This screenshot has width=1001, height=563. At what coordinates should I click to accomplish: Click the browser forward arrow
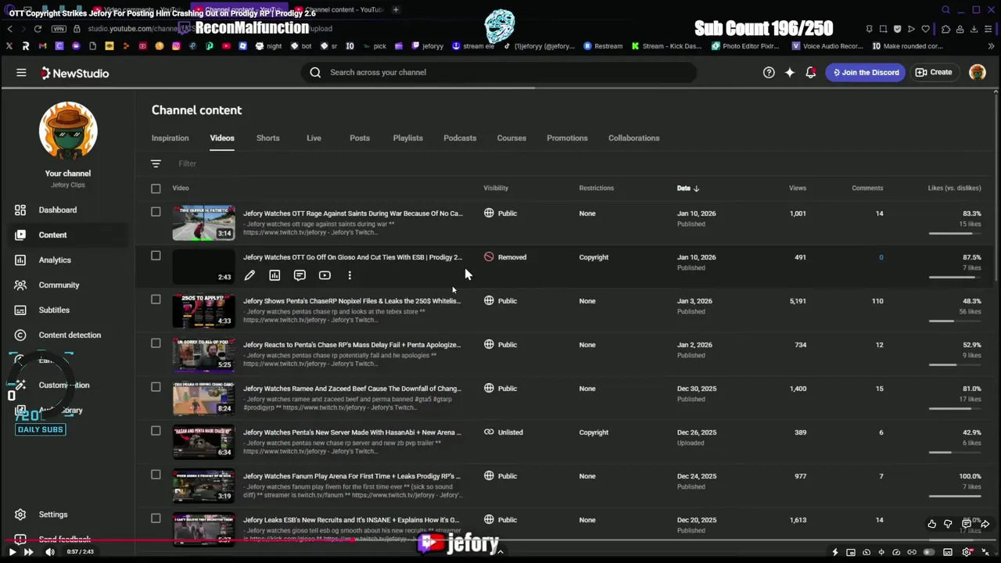[x=23, y=29]
